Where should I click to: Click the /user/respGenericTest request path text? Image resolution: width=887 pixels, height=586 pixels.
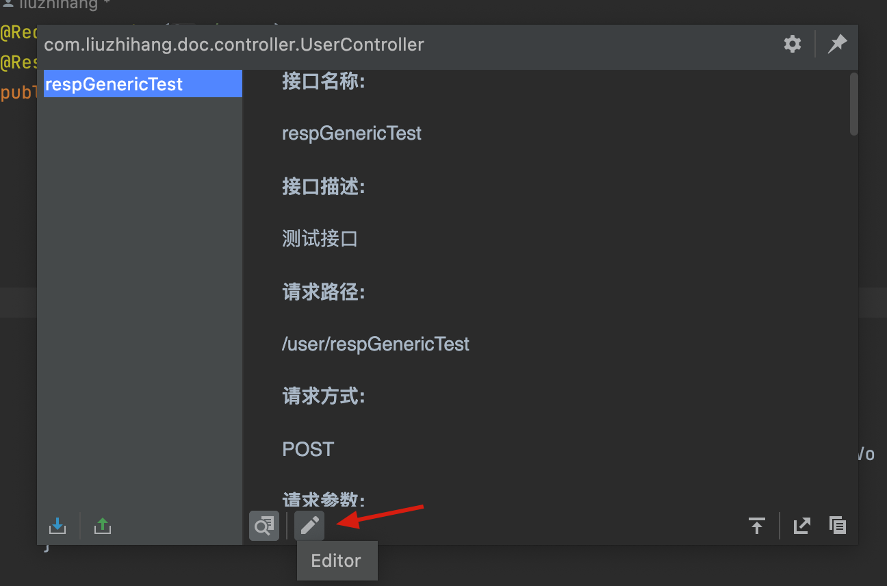[x=376, y=344]
